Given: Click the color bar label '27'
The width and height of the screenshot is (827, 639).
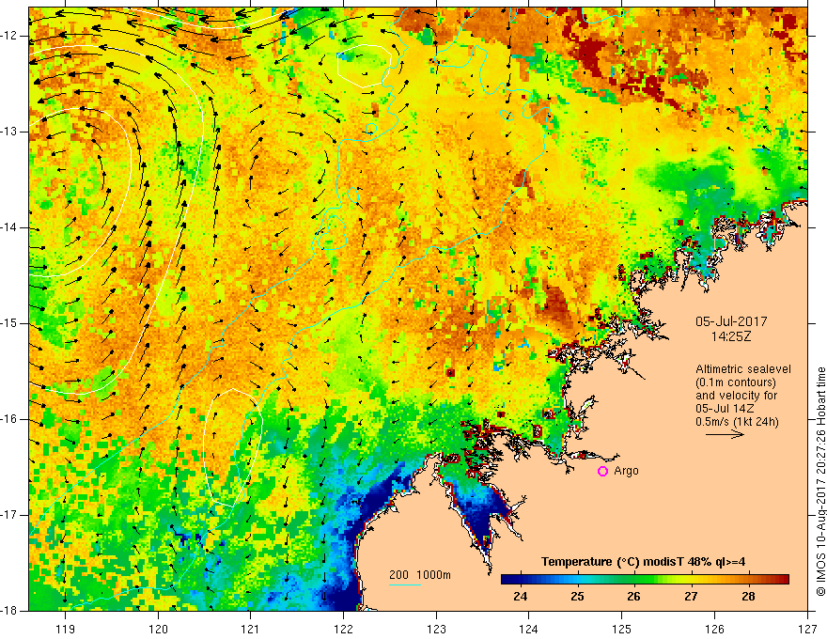Looking at the screenshot, I should tap(691, 597).
